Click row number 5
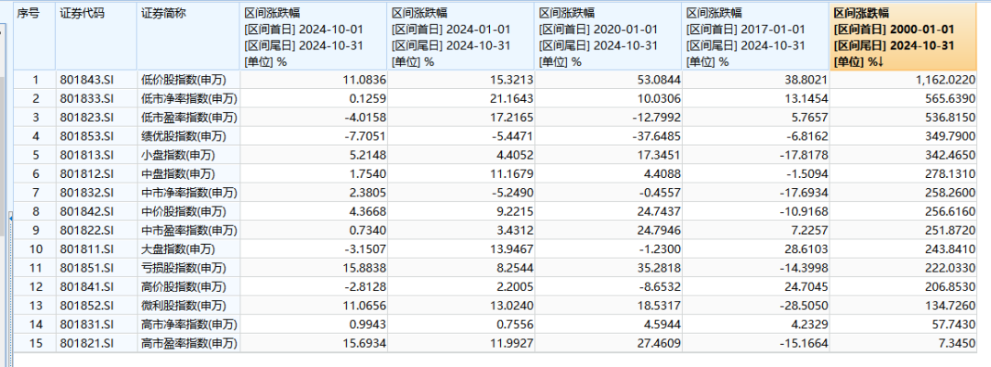Image resolution: width=991 pixels, height=367 pixels. pyautogui.click(x=35, y=154)
